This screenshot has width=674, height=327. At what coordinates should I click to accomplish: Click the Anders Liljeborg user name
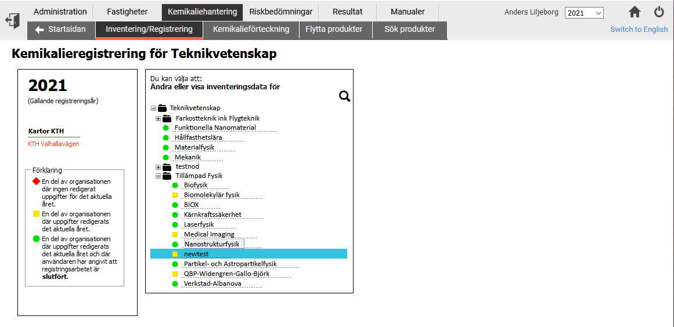[x=531, y=12]
